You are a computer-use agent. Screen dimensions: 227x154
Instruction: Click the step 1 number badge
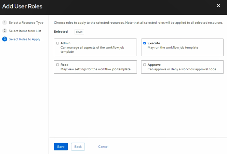point(5,22)
